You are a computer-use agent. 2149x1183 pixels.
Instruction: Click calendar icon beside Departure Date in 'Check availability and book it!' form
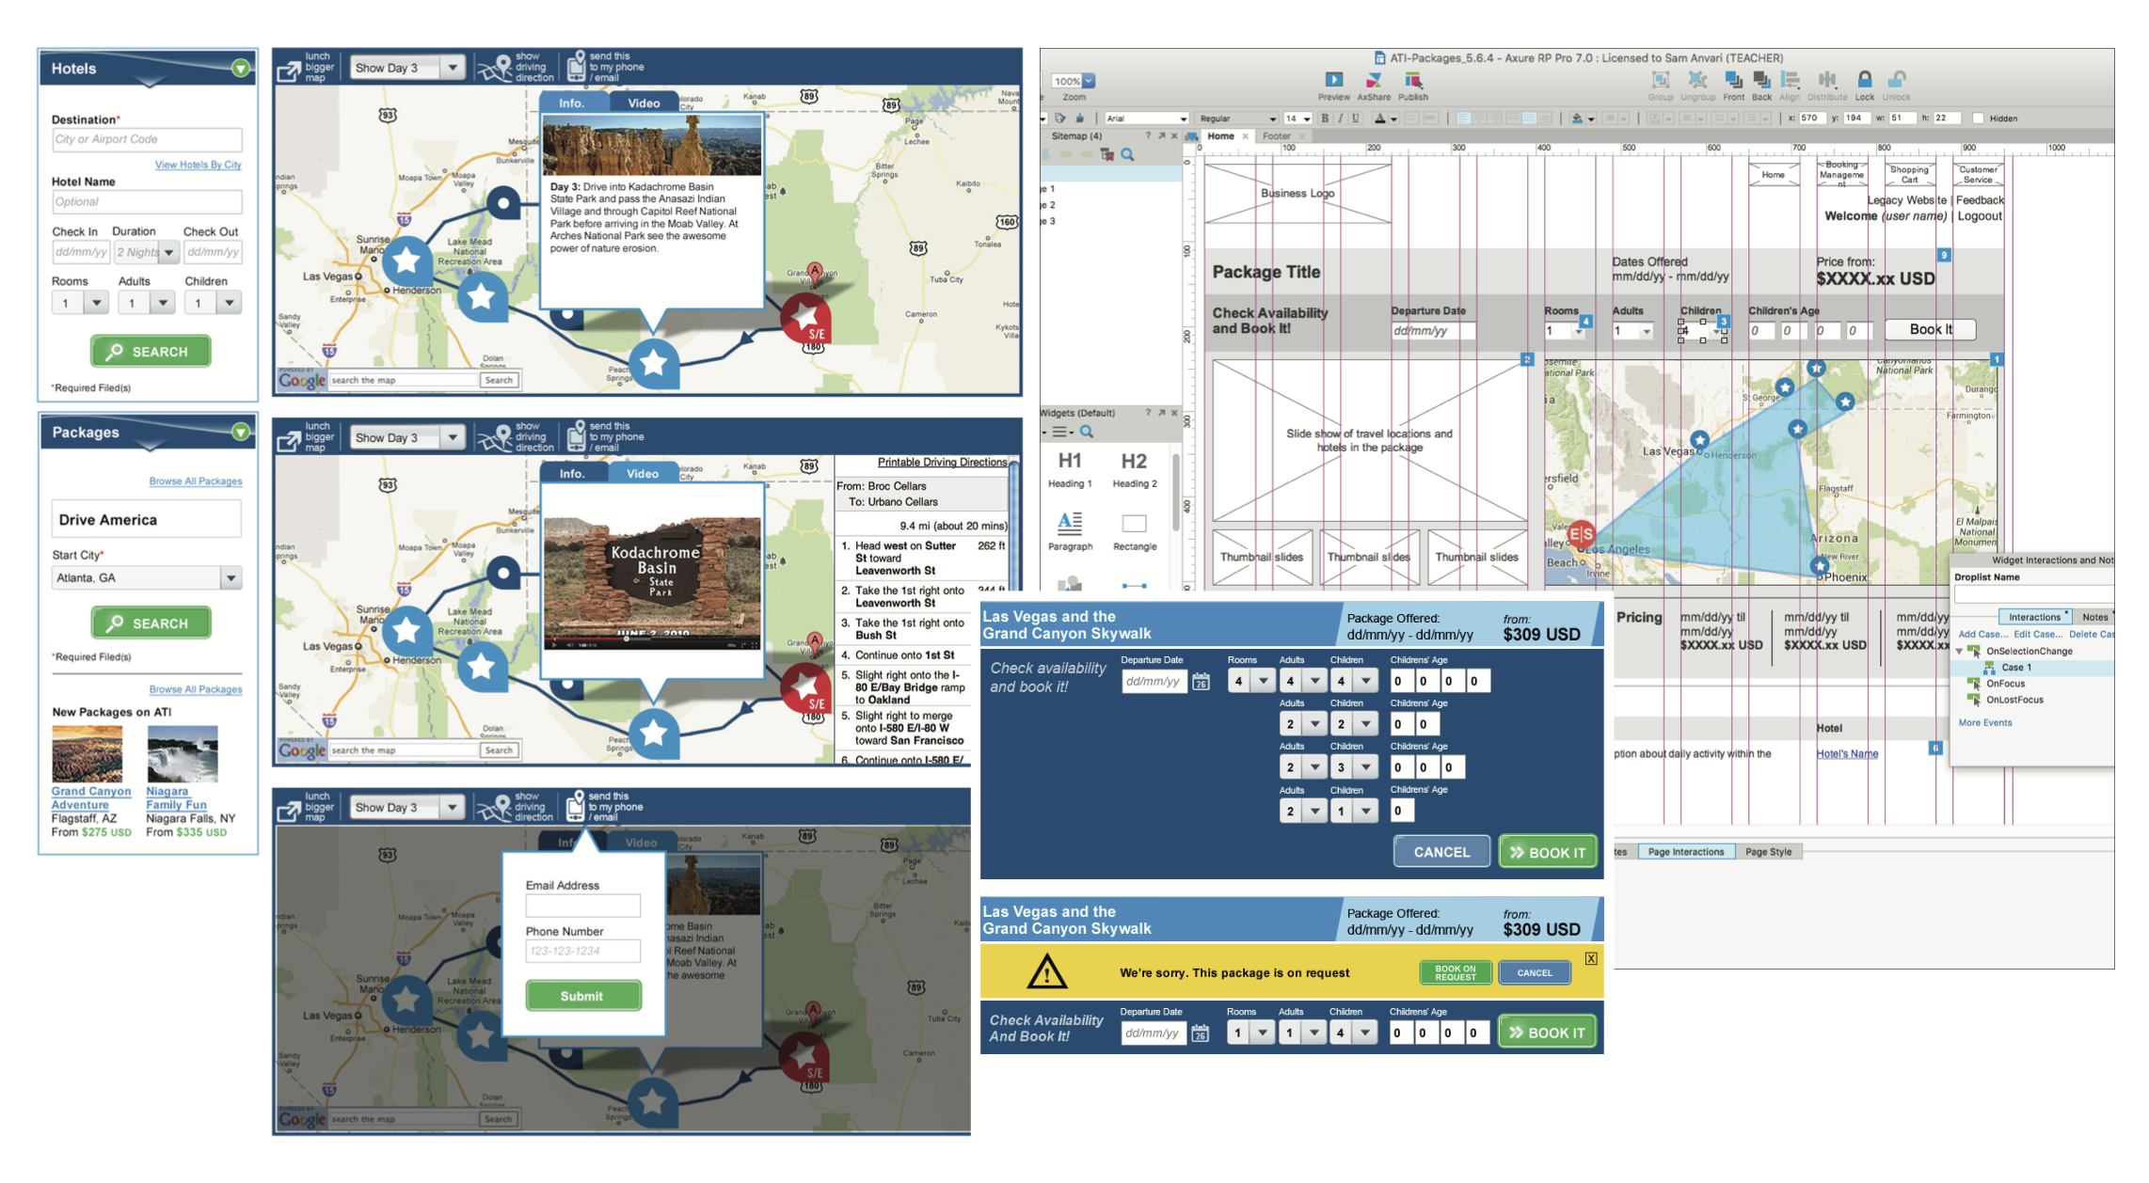click(1201, 682)
